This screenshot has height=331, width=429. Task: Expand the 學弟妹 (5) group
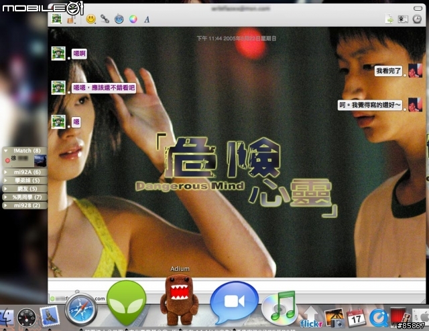coord(5,181)
